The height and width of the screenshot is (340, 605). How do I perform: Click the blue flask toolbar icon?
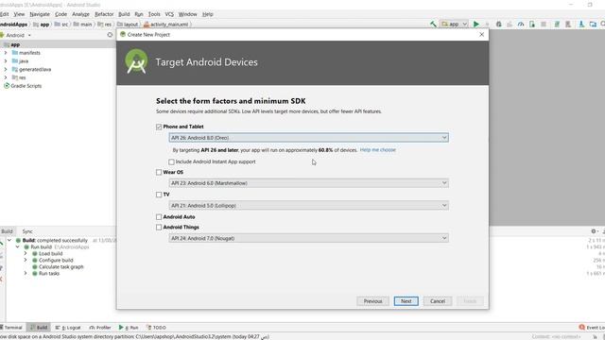581,24
